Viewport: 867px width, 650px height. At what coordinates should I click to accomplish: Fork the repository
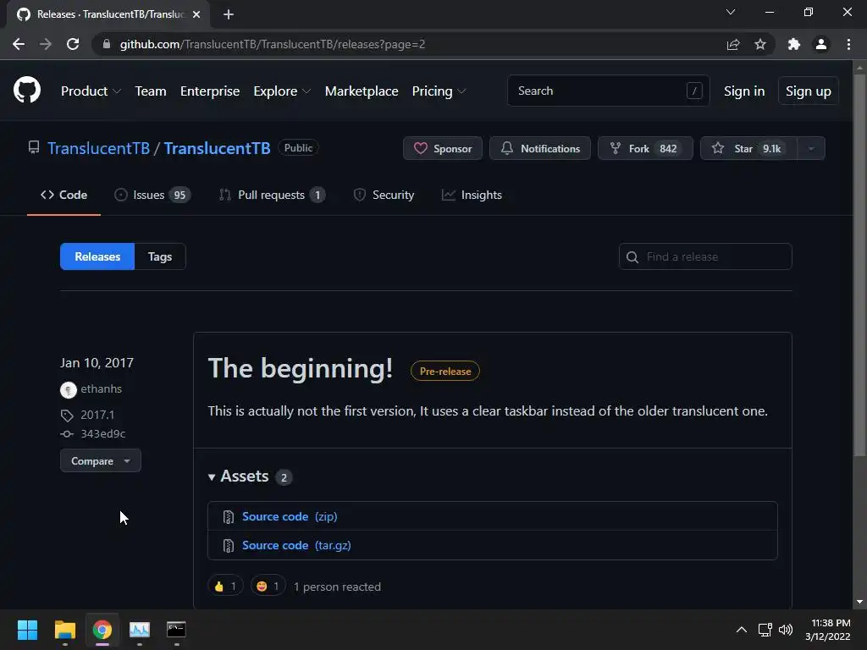click(x=644, y=148)
